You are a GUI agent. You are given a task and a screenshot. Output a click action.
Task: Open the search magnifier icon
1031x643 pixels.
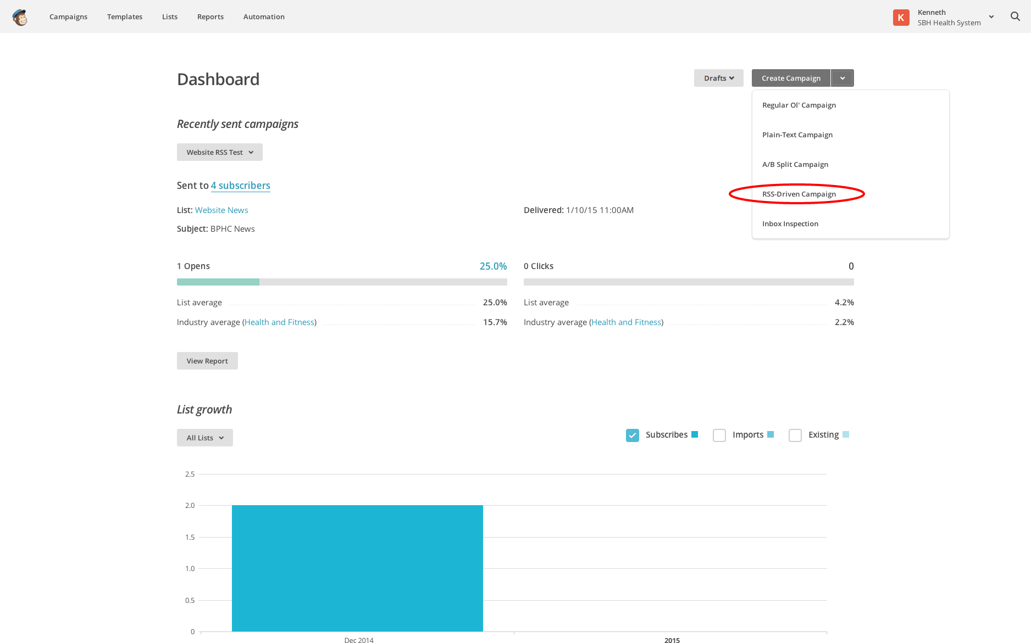point(1015,16)
